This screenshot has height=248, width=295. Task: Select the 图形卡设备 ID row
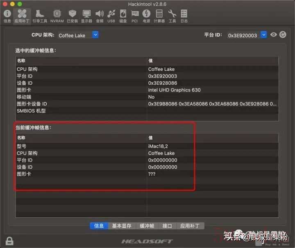[x=147, y=104]
